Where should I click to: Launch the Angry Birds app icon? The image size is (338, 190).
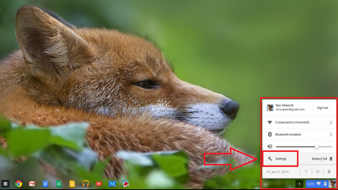[126, 184]
